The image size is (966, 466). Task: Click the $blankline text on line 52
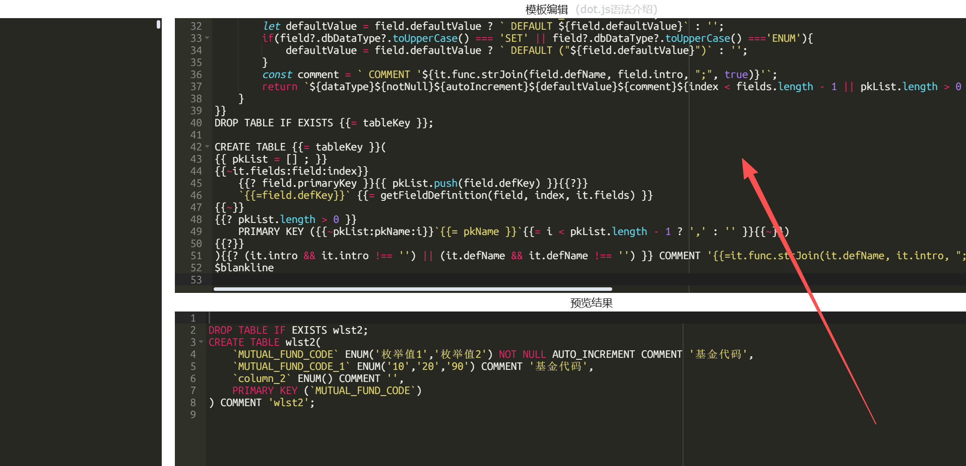click(x=244, y=268)
